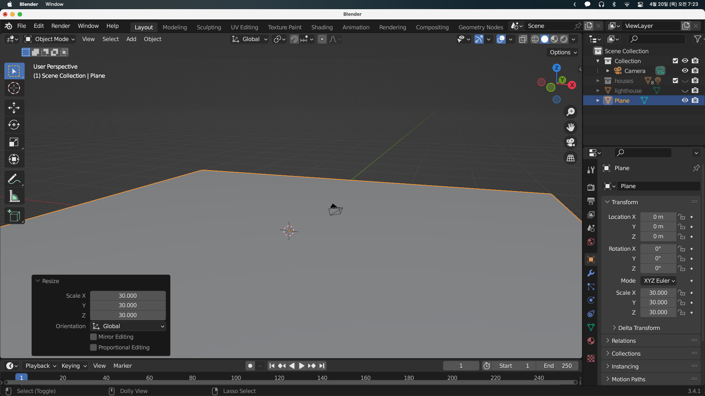Activate the Transform tool
This screenshot has width=705, height=396.
14,159
